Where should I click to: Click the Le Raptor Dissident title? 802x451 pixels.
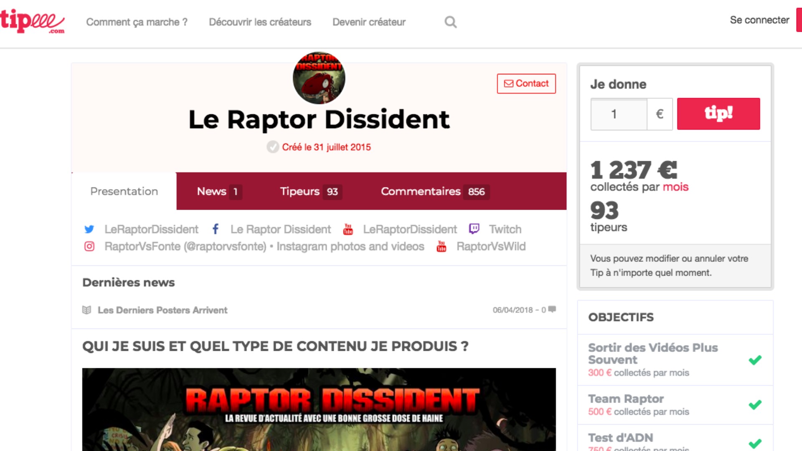(x=319, y=119)
